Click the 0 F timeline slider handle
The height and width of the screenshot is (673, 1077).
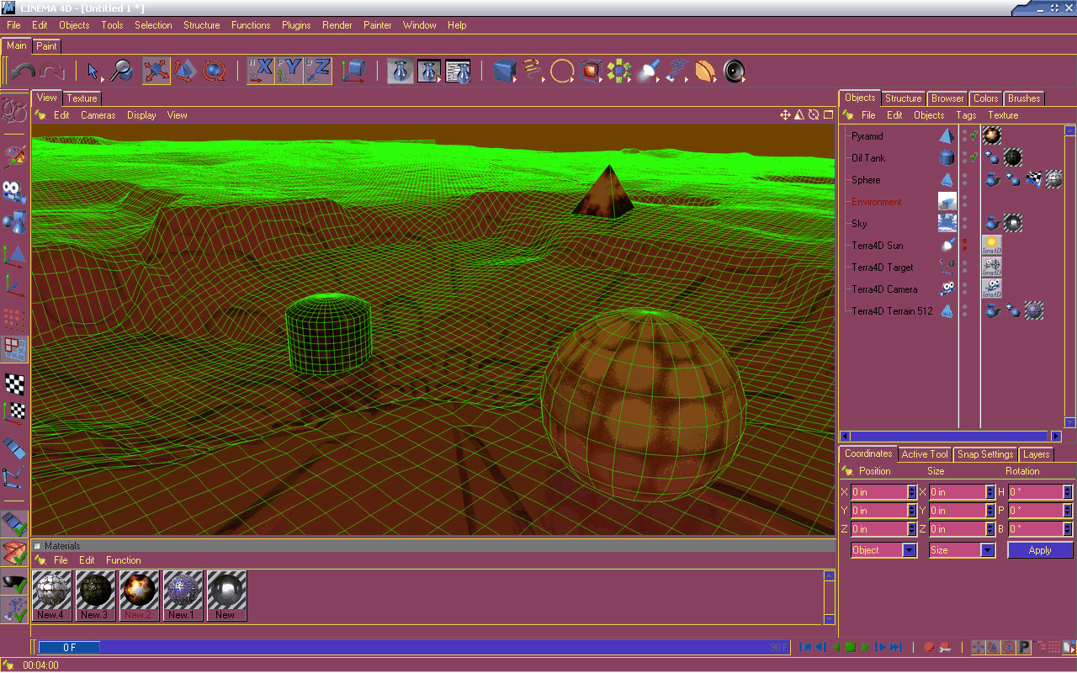pos(69,648)
